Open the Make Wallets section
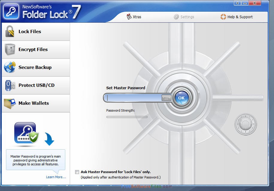This screenshot has height=191, width=274. click(36, 104)
